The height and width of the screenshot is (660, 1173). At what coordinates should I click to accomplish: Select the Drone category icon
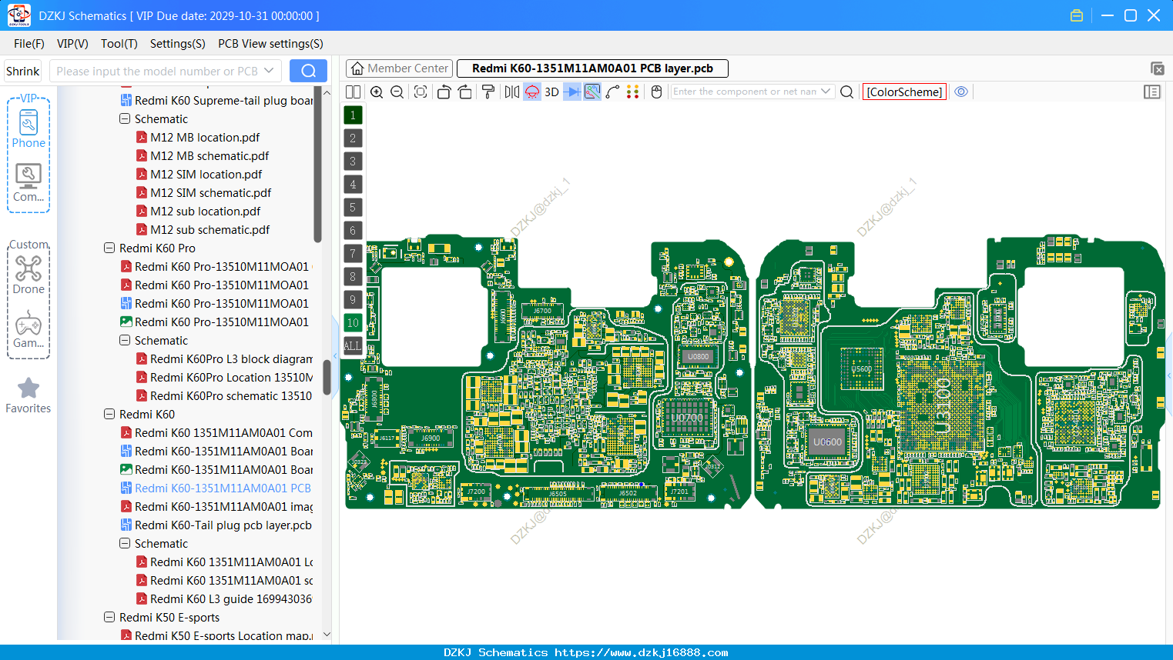click(28, 275)
